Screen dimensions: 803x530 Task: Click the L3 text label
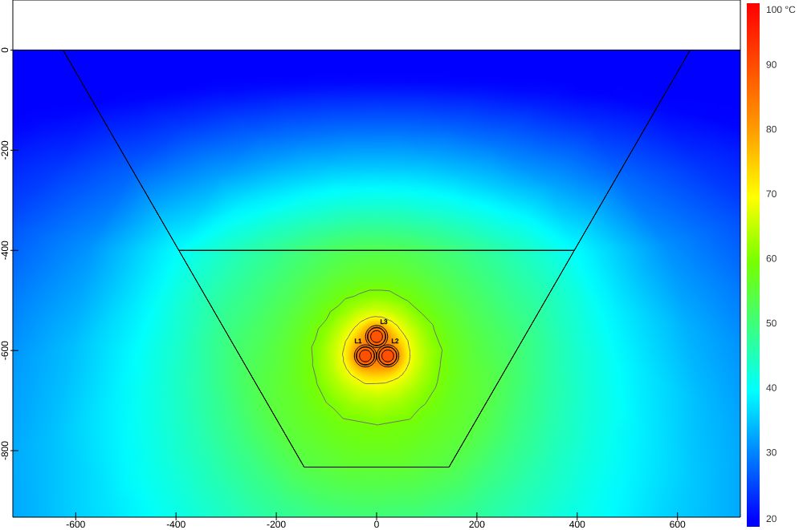click(x=384, y=322)
